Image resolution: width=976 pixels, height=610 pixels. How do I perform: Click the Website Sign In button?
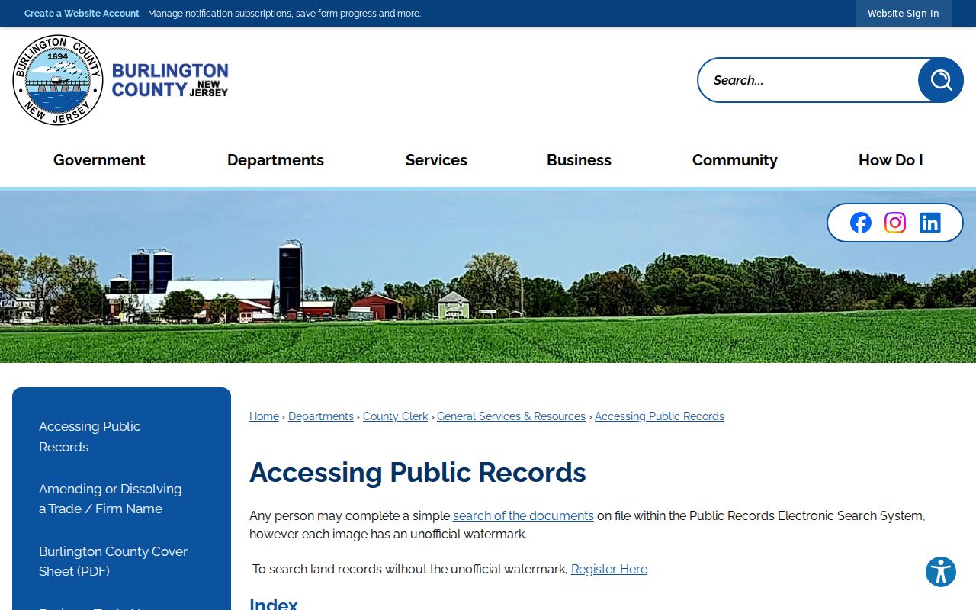point(904,14)
